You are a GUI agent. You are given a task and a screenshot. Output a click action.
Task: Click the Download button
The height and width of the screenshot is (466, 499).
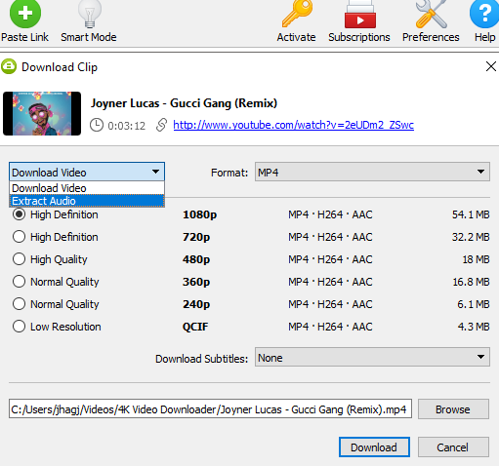[374, 447]
